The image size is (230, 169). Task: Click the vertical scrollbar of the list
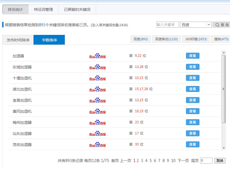pyautogui.click(x=224, y=99)
